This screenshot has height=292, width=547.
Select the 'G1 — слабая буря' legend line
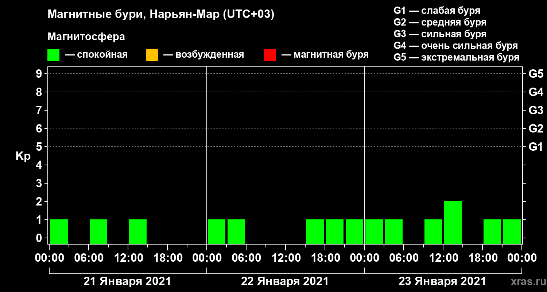[437, 10]
